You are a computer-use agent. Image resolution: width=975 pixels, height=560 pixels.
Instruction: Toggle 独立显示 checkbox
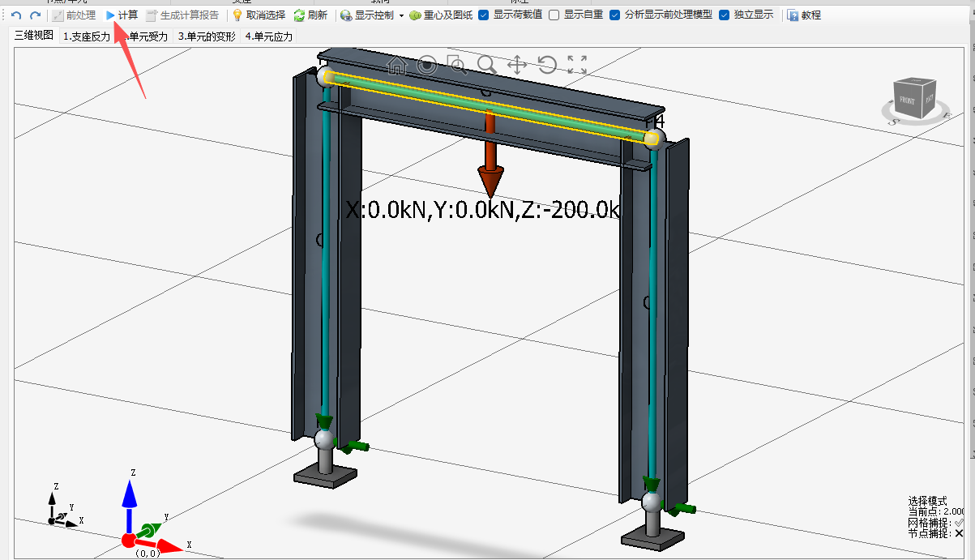(725, 15)
